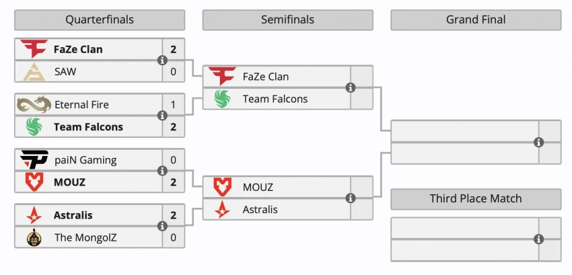Click the Team Falcons name in Quarterfinals
Screen dimensions: 572x275
pos(88,127)
